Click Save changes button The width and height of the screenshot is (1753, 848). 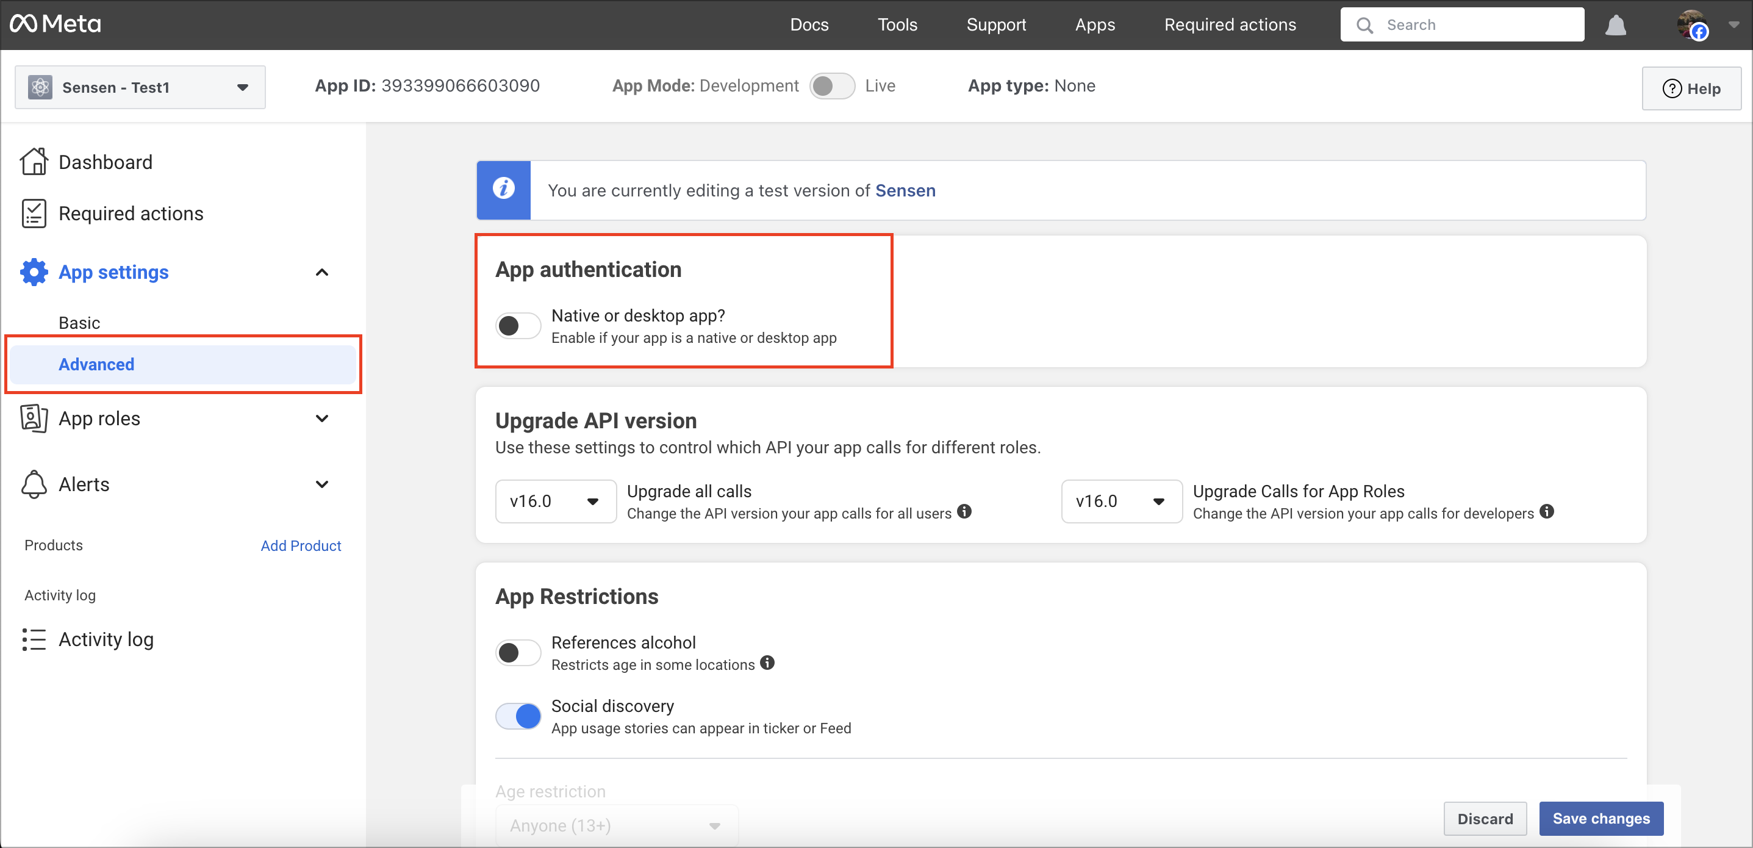(1601, 819)
